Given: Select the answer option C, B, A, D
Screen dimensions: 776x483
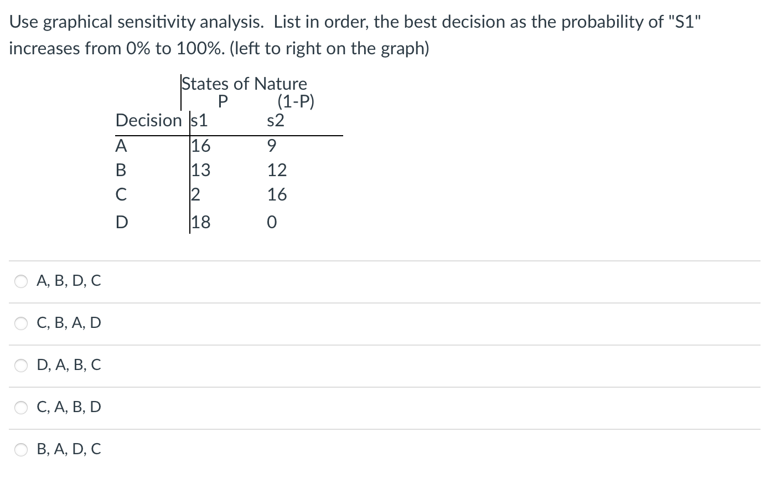Looking at the screenshot, I should pyautogui.click(x=21, y=323).
